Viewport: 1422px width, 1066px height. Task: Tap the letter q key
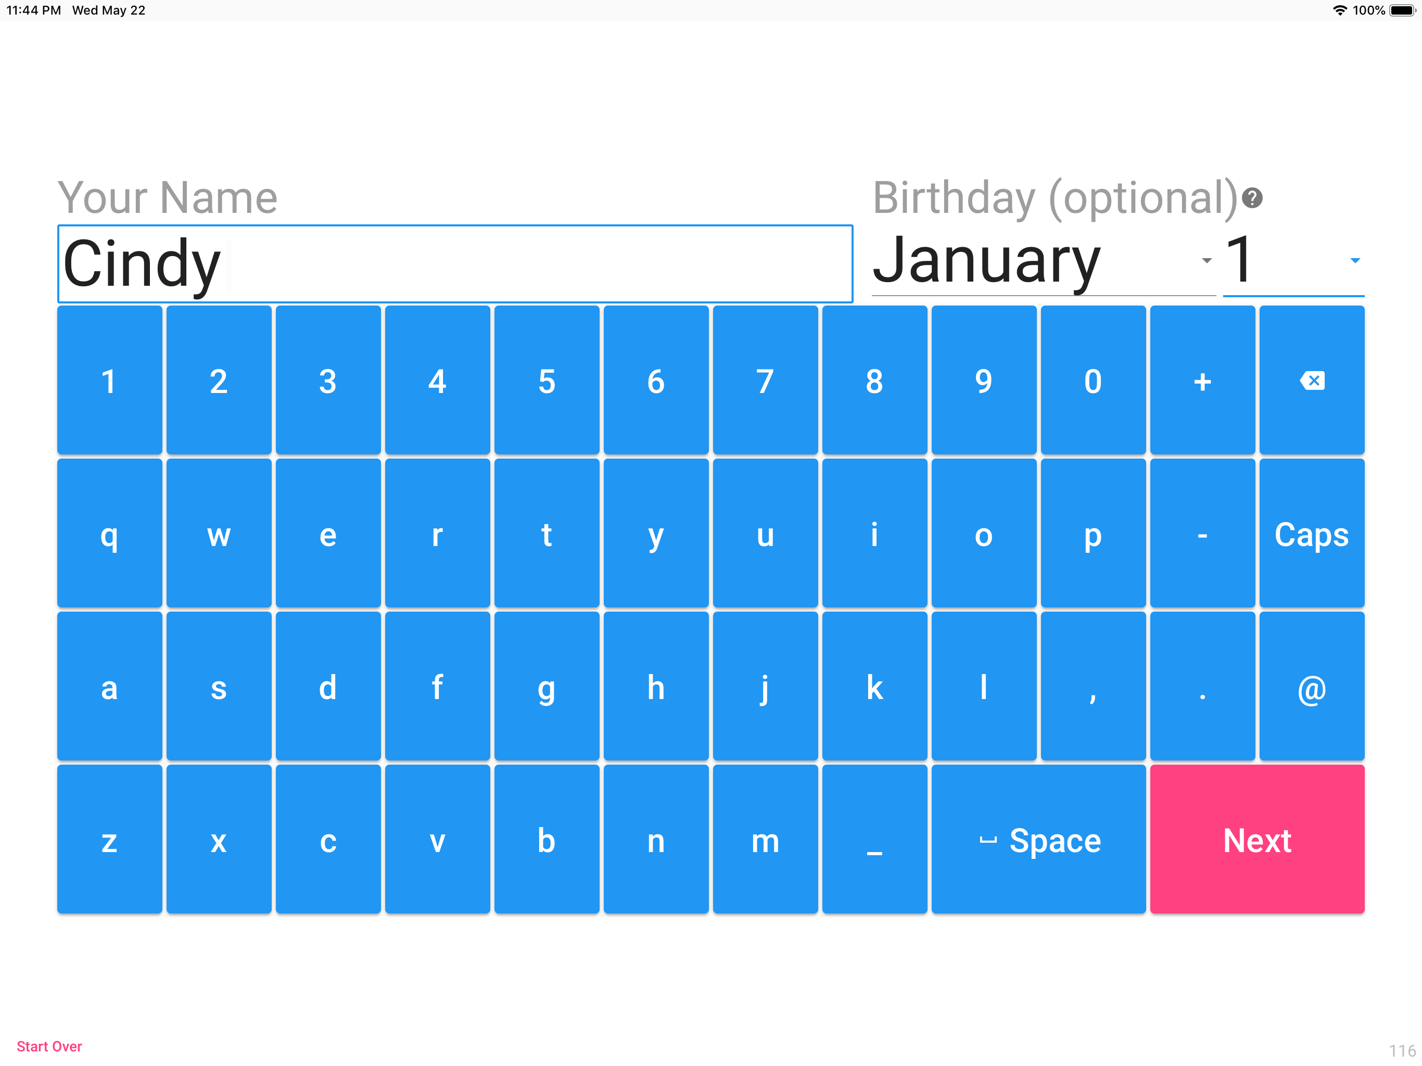click(x=109, y=534)
